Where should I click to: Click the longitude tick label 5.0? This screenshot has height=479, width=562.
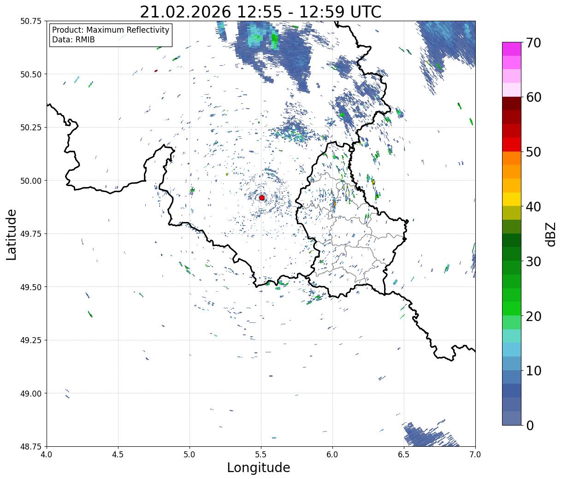(x=189, y=454)
